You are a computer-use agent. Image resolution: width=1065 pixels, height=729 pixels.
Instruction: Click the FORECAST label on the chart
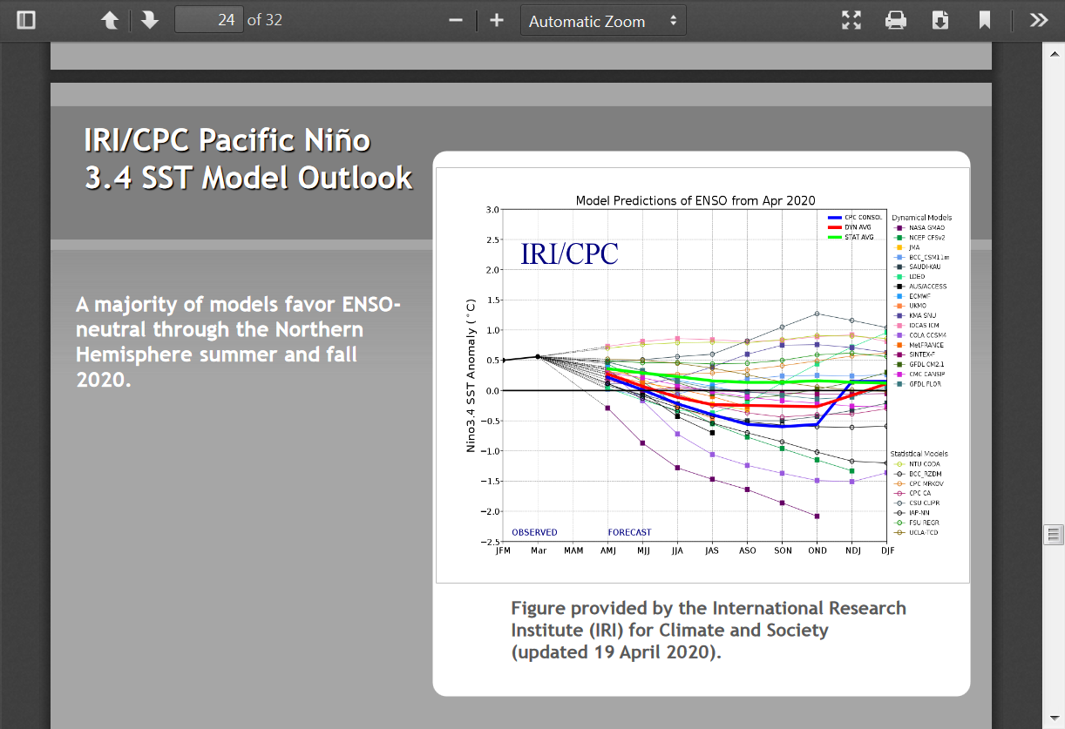[x=629, y=532]
